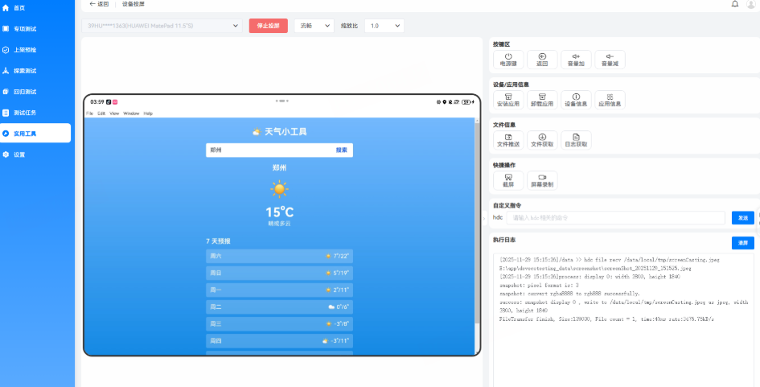
Task: Click the 返回 back arrow at top
Action: (x=99, y=4)
